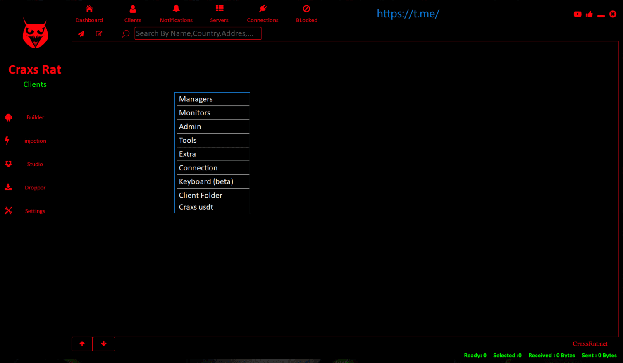This screenshot has width=623, height=363.
Task: Click the crossed-tools Settings icon
Action: coord(8,210)
